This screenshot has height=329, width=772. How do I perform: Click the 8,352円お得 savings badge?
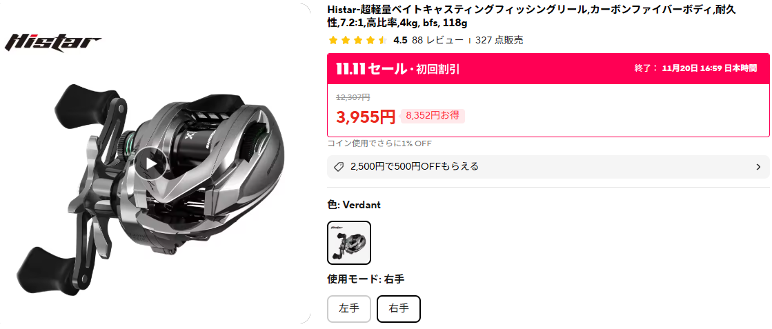433,116
